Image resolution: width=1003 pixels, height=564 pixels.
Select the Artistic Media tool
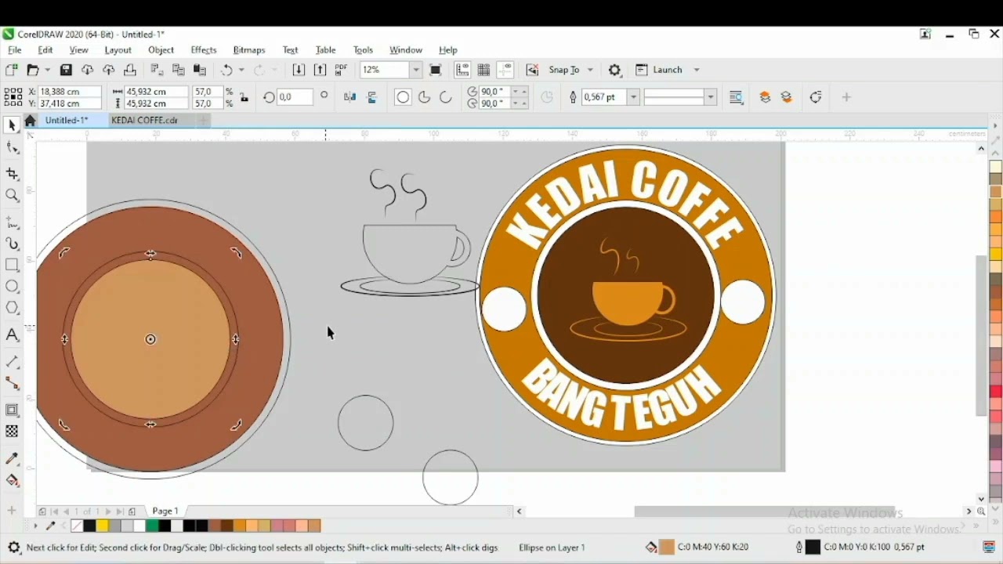[12, 244]
